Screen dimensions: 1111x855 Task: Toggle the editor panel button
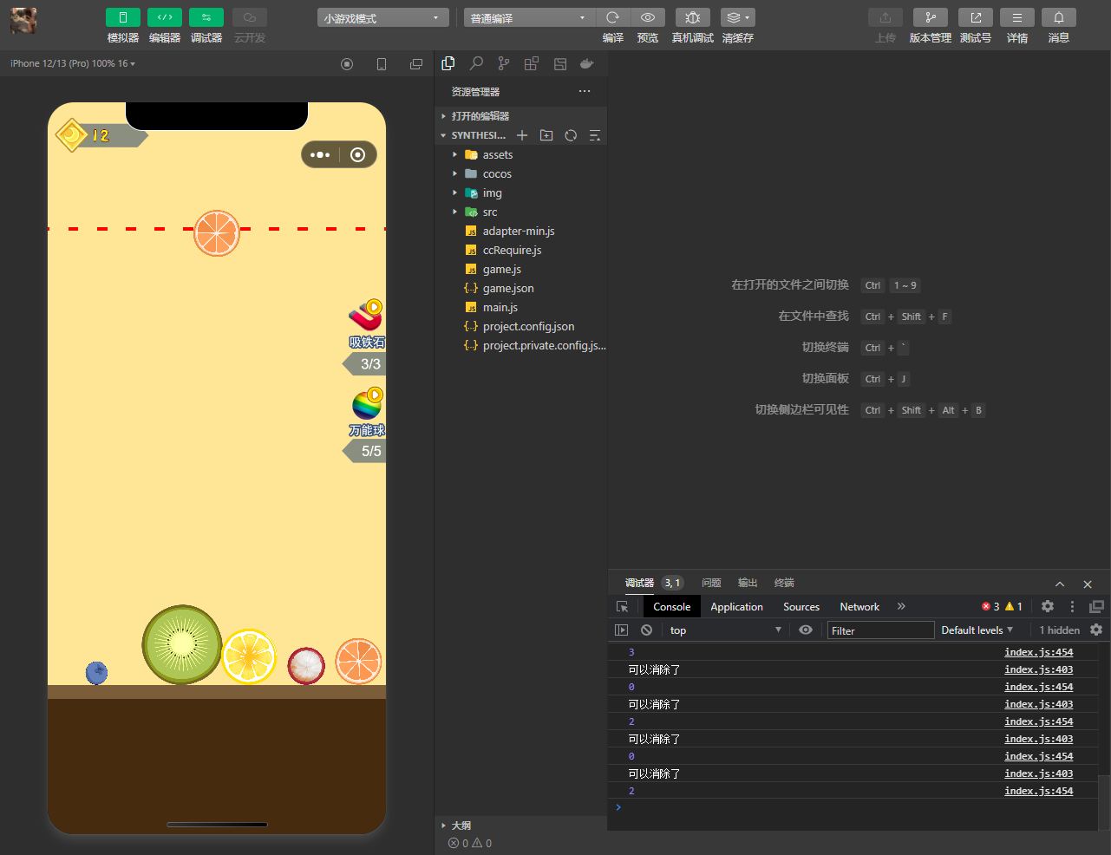pos(164,17)
